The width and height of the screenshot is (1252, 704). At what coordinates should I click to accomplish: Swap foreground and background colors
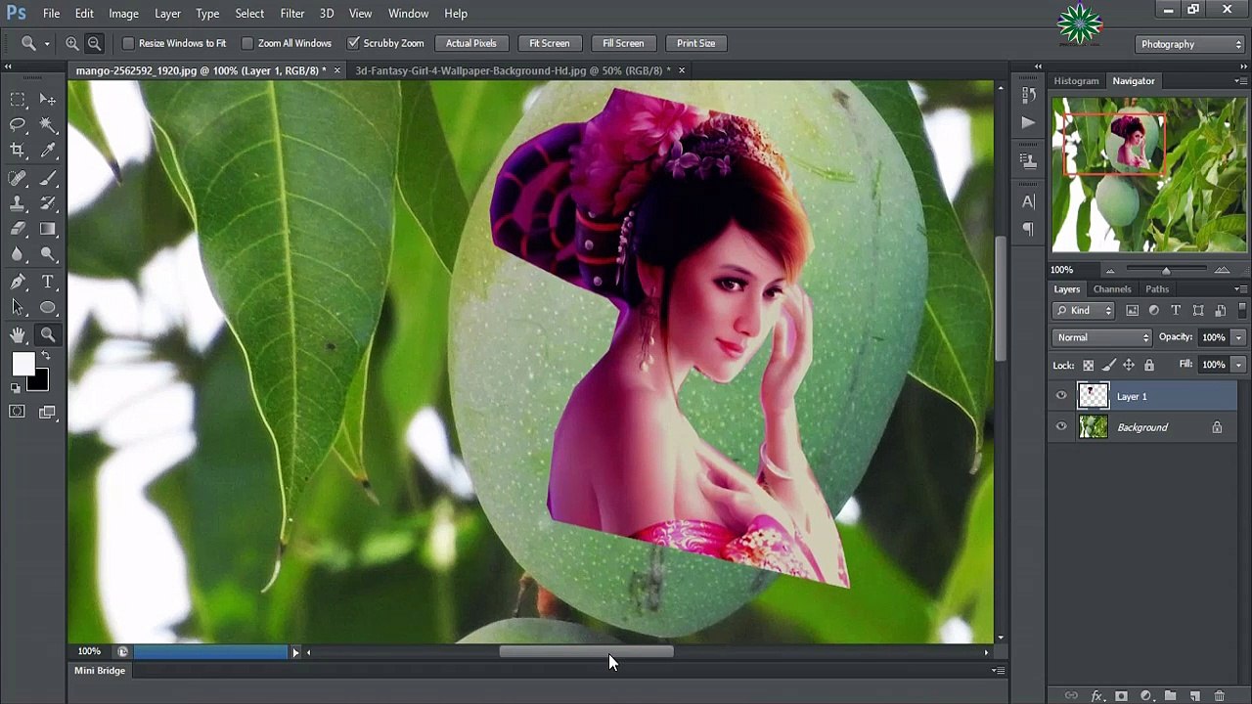tap(45, 356)
